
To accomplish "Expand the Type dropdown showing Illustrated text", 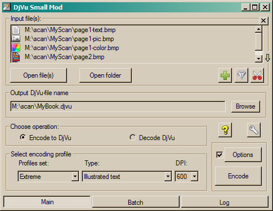I will pyautogui.click(x=168, y=177).
